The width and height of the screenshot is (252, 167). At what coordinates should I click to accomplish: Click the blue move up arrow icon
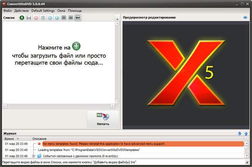pos(57,18)
